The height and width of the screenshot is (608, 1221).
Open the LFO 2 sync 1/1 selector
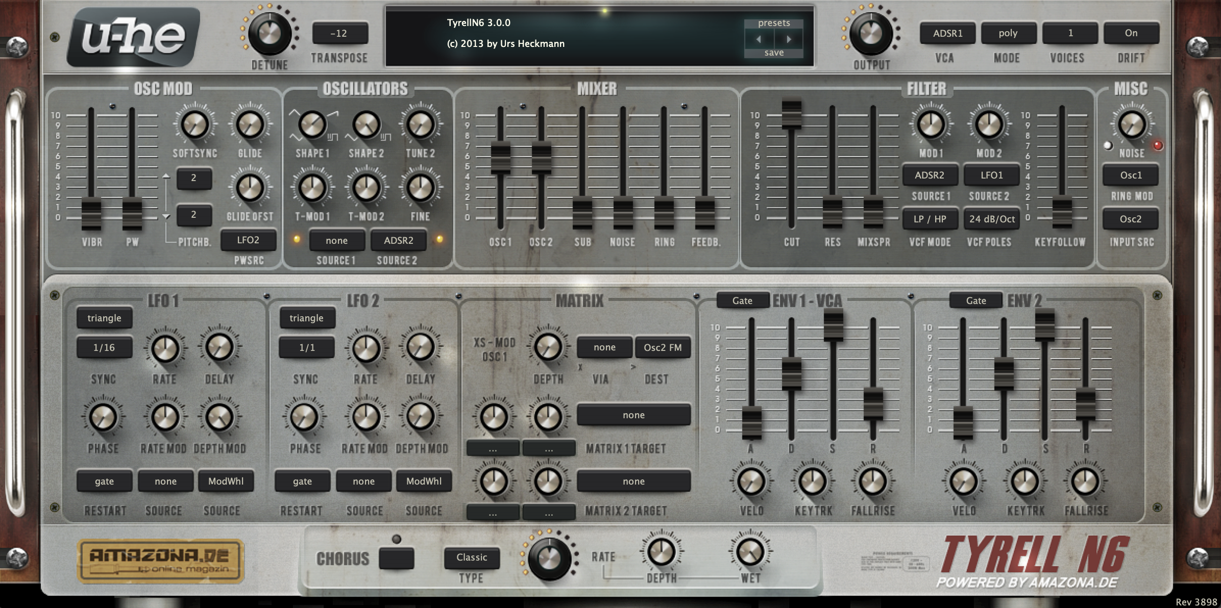click(x=307, y=347)
